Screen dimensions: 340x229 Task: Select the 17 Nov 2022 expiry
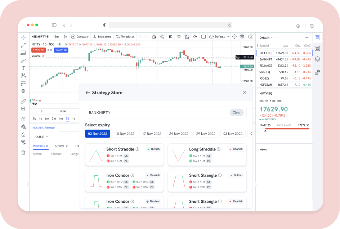152,134
